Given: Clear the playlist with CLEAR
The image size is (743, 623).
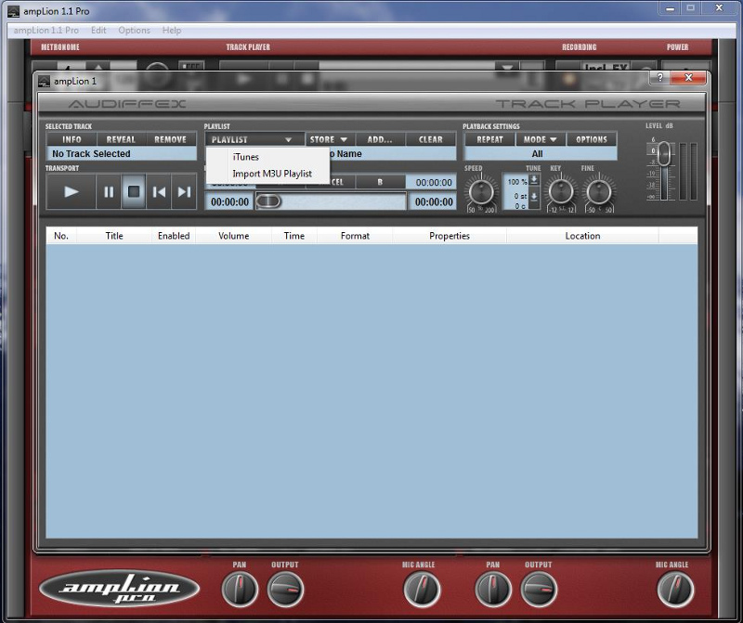Looking at the screenshot, I should [431, 139].
